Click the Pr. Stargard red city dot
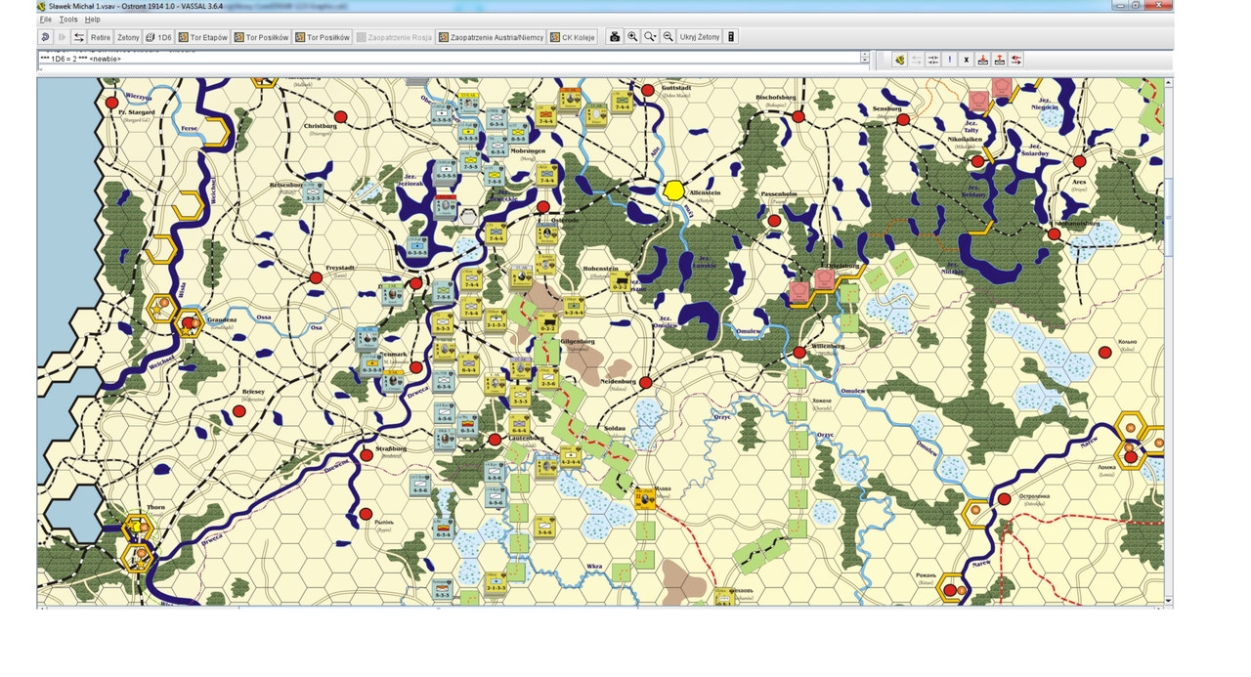This screenshot has height=677, width=1251. [x=112, y=102]
